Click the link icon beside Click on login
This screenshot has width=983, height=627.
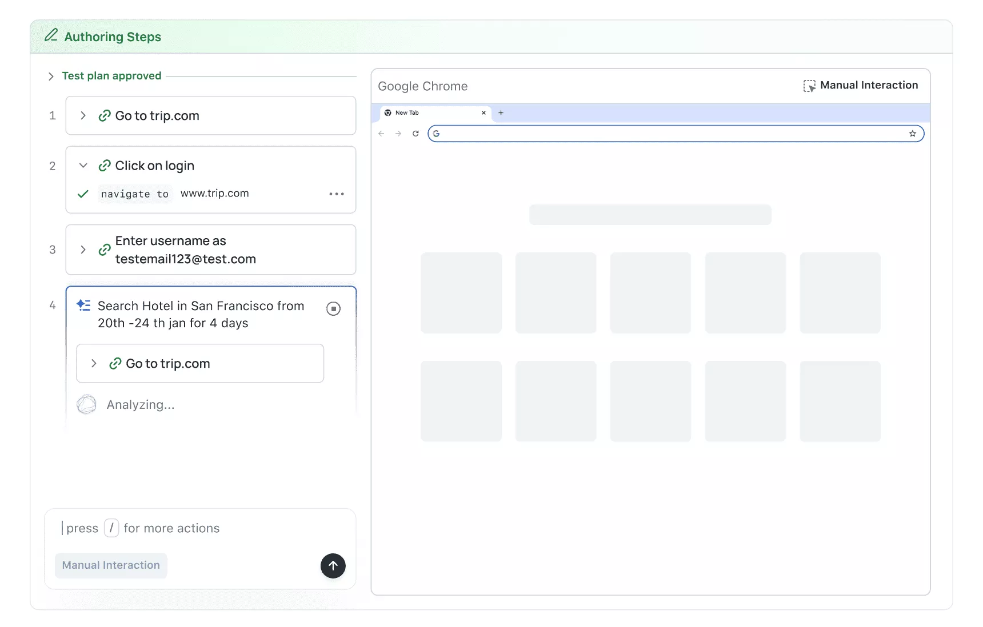(x=105, y=166)
